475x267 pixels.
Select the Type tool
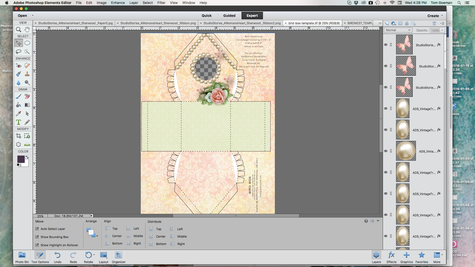pos(18,122)
